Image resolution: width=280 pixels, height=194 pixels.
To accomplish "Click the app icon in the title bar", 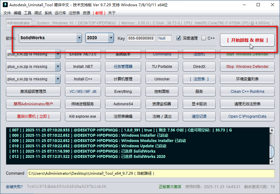I will (x=5, y=5).
